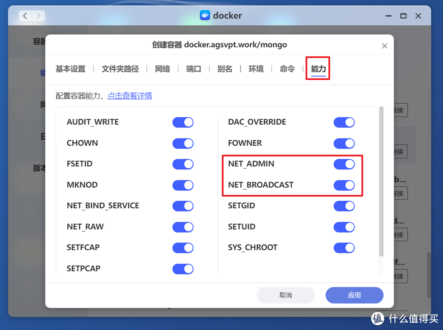Viewport: 443px width, 330px height.
Task: Turn off the NET_BROADCAST capability
Action: point(344,185)
